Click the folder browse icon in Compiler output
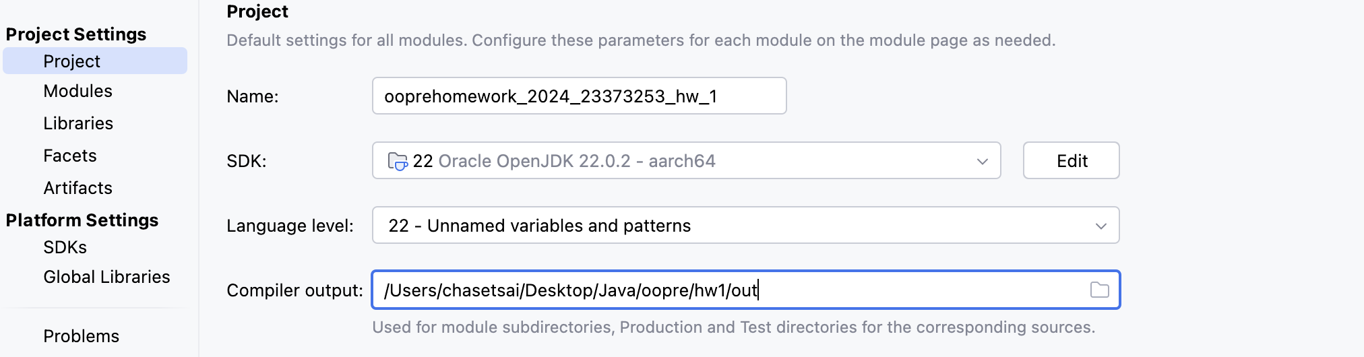This screenshot has height=357, width=1364. 1099,290
